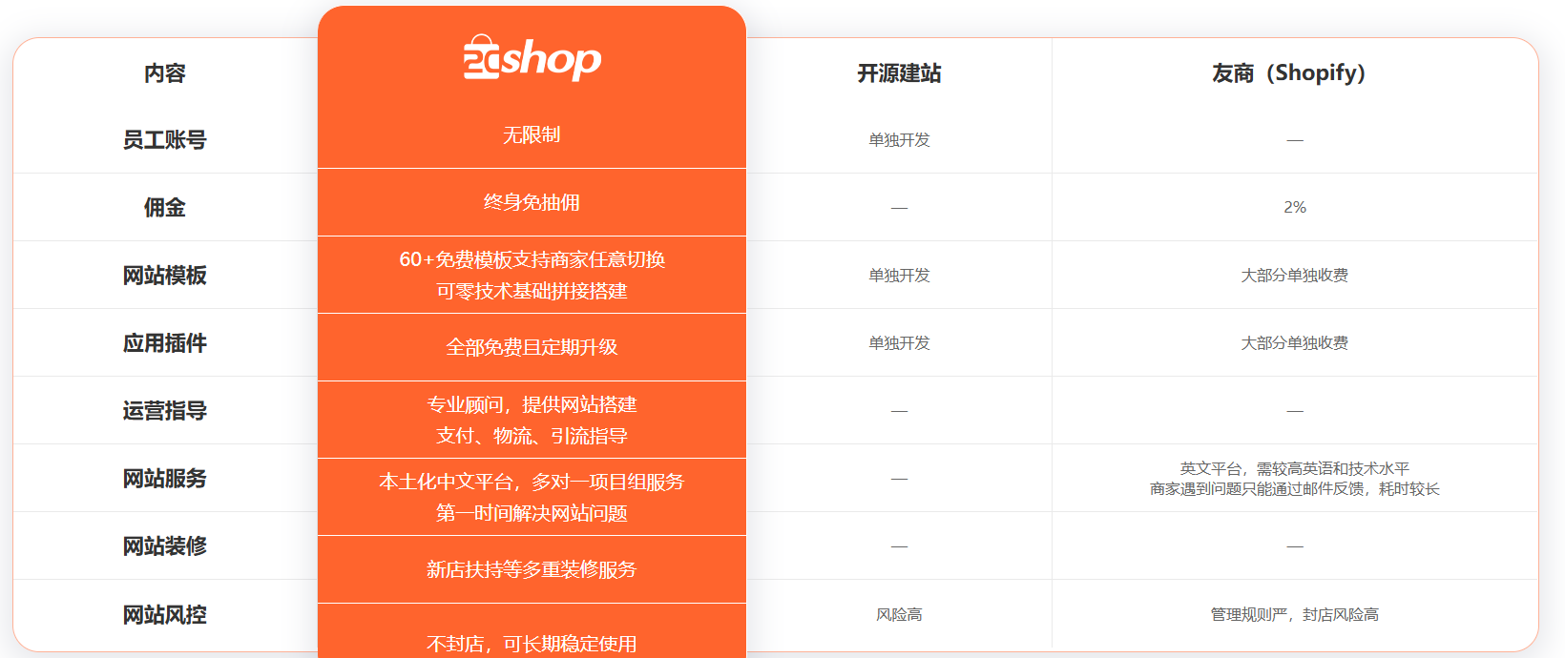Viewport: 1565px width, 658px height.
Task: Click the 2Cshop logo in the orange column
Action: click(532, 57)
